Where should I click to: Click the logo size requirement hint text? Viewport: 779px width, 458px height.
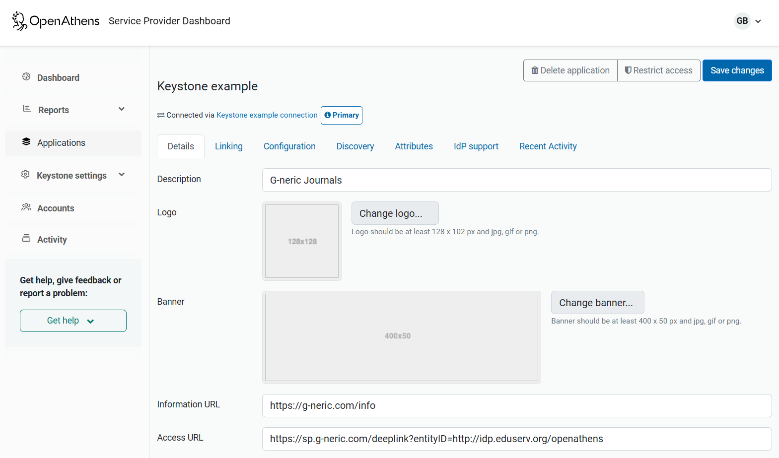point(445,232)
